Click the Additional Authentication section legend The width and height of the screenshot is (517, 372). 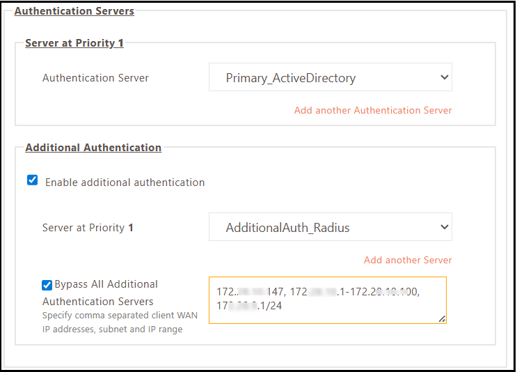coord(93,148)
